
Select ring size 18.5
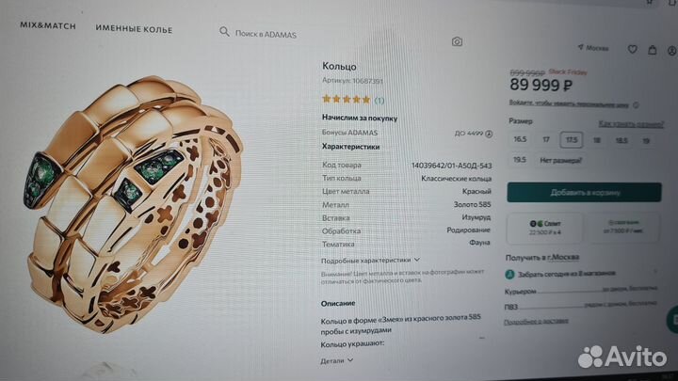[x=621, y=141]
